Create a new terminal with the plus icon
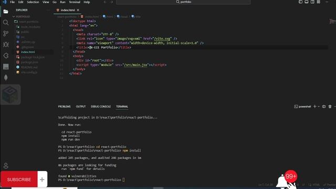The image size is (336, 189). click(315, 107)
